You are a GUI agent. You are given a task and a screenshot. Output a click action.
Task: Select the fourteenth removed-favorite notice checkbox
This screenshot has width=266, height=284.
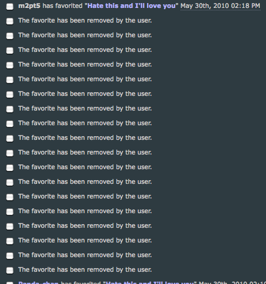[10, 212]
